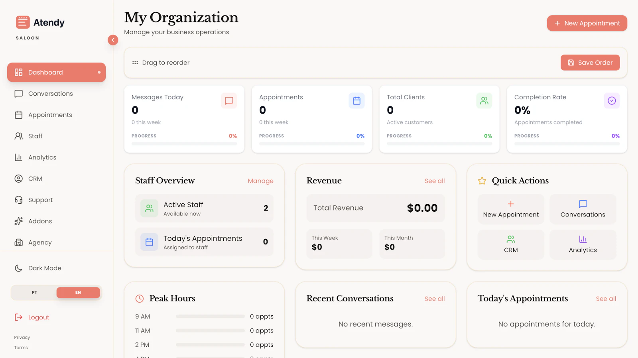Click the 11 AM peak hours bar
Viewport: 638px width, 358px height.
(210, 330)
